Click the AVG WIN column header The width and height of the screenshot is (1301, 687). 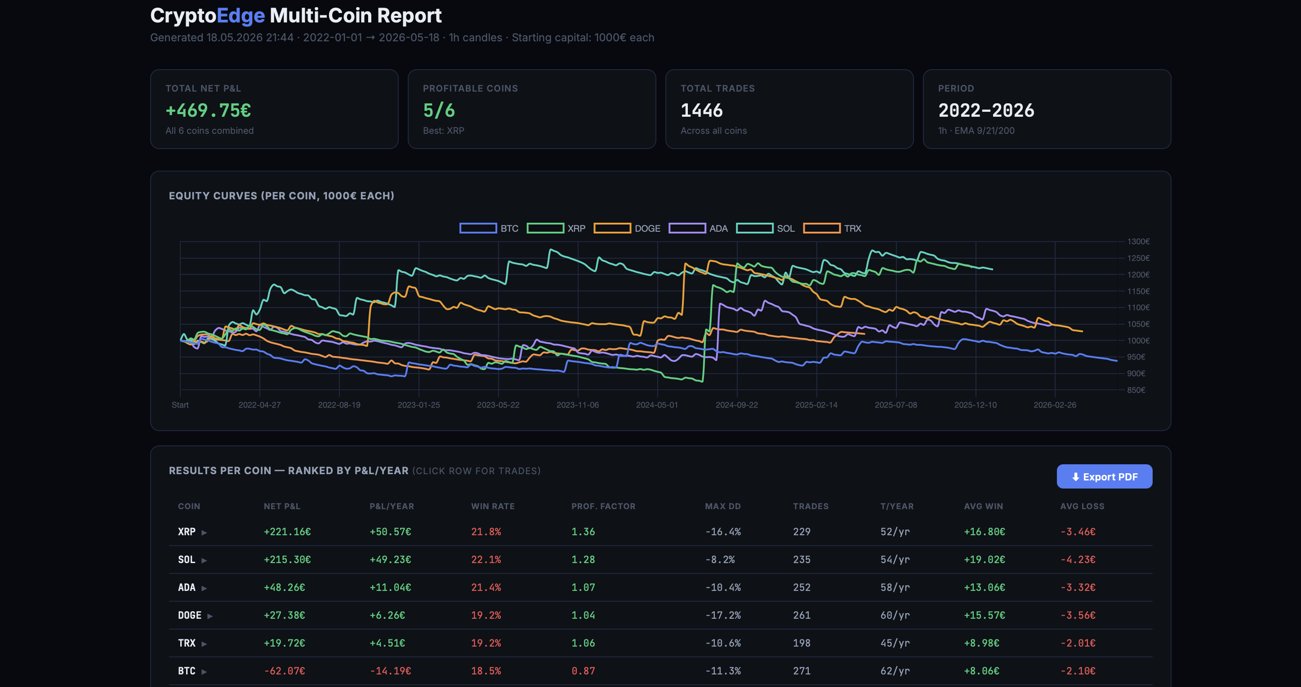pos(983,506)
